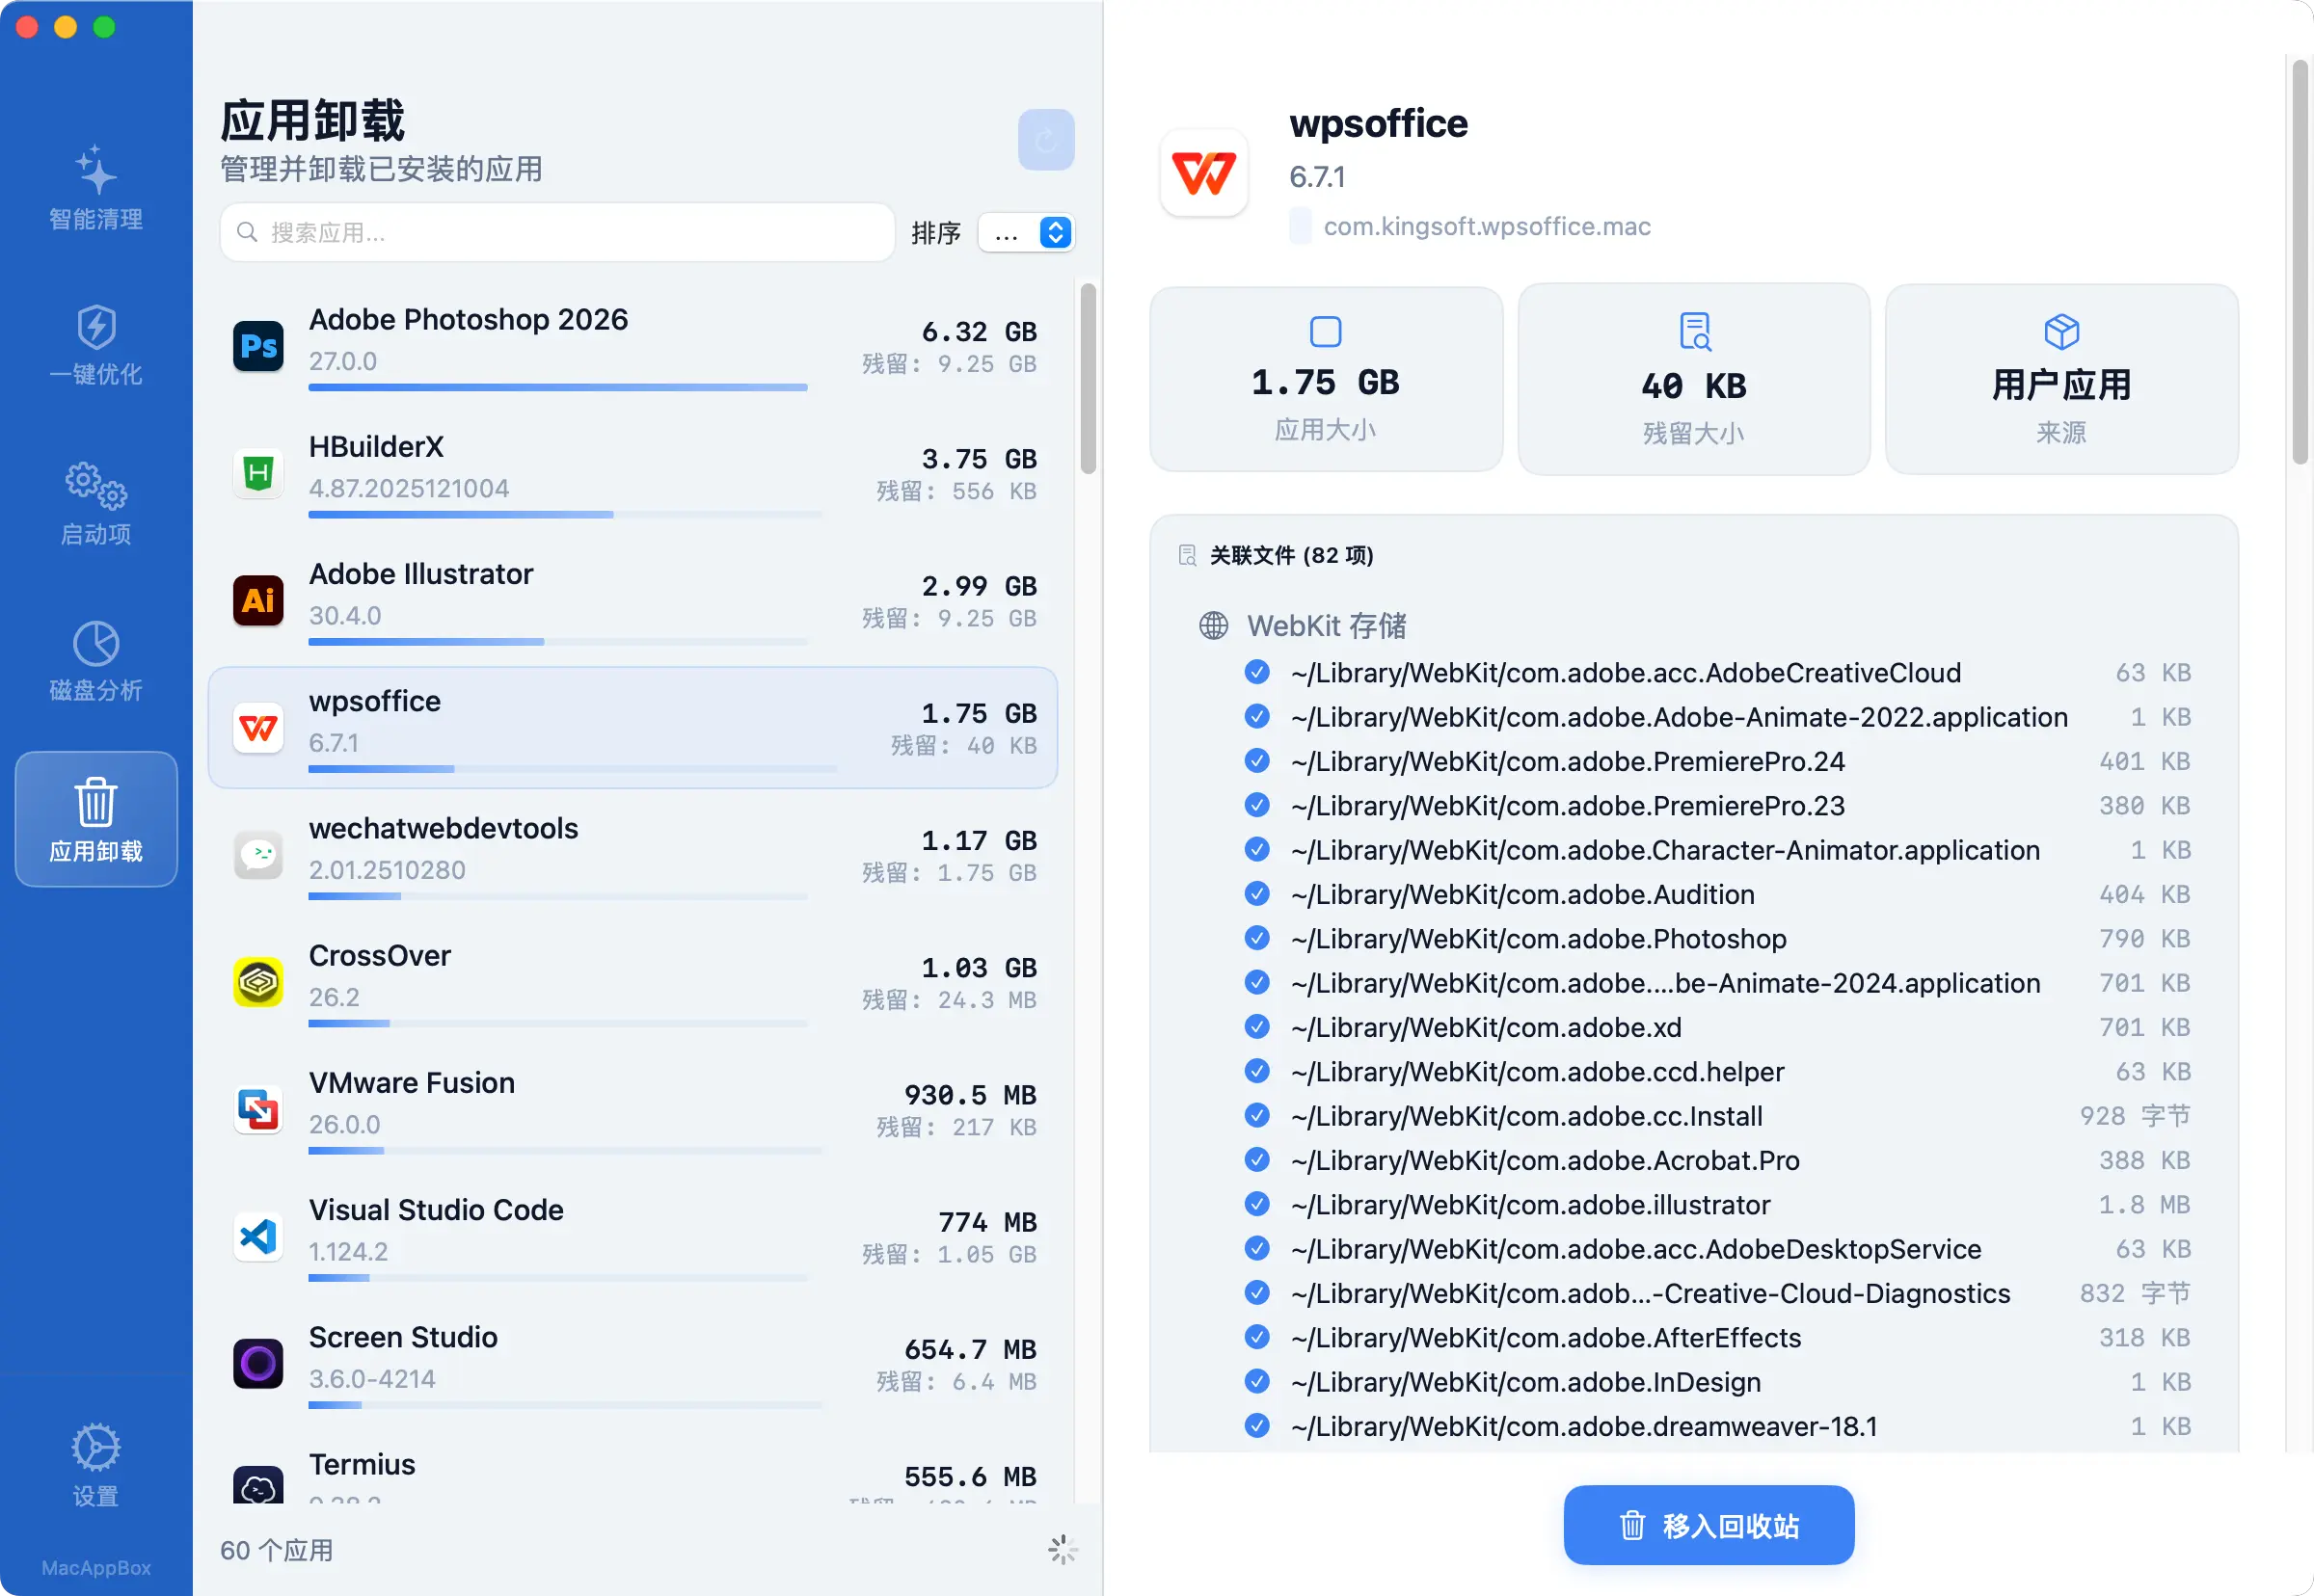Viewport: 2314px width, 1596px height.
Task: Uncheck the com.adobe.AfterEffects file
Action: pos(1256,1337)
